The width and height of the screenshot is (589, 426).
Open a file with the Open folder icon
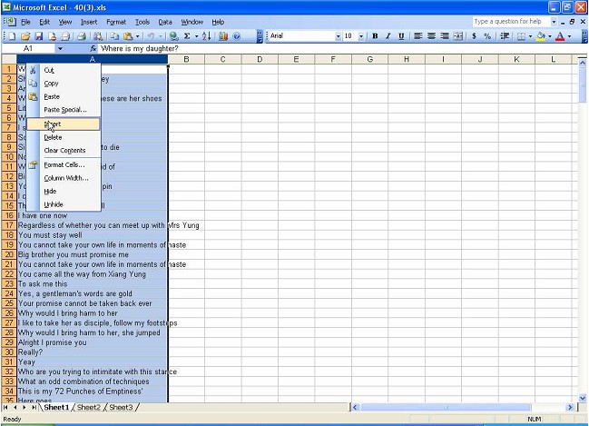pyautogui.click(x=25, y=36)
